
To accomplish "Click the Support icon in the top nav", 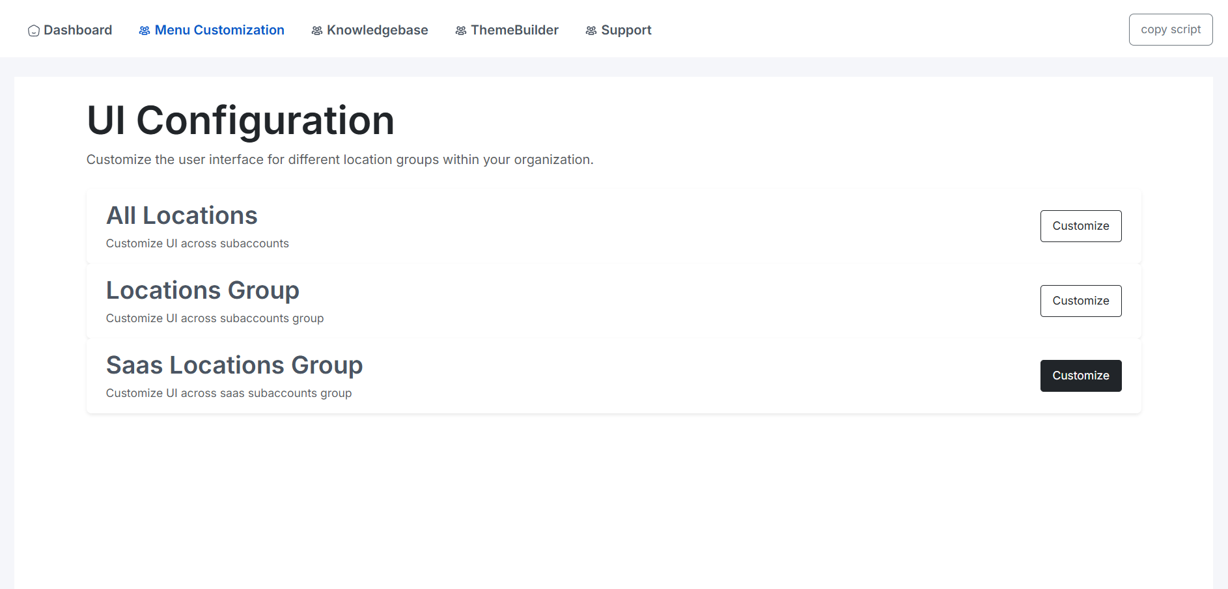I will [x=591, y=31].
